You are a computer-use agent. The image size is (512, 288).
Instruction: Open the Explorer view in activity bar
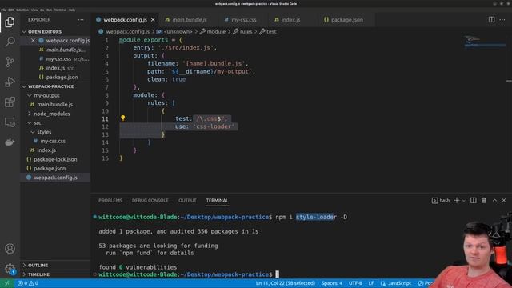10,22
